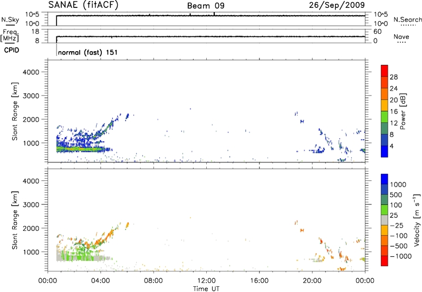The image size is (422, 292).
Task: Click the 4000 km tick in power panel
Action: pos(31,72)
